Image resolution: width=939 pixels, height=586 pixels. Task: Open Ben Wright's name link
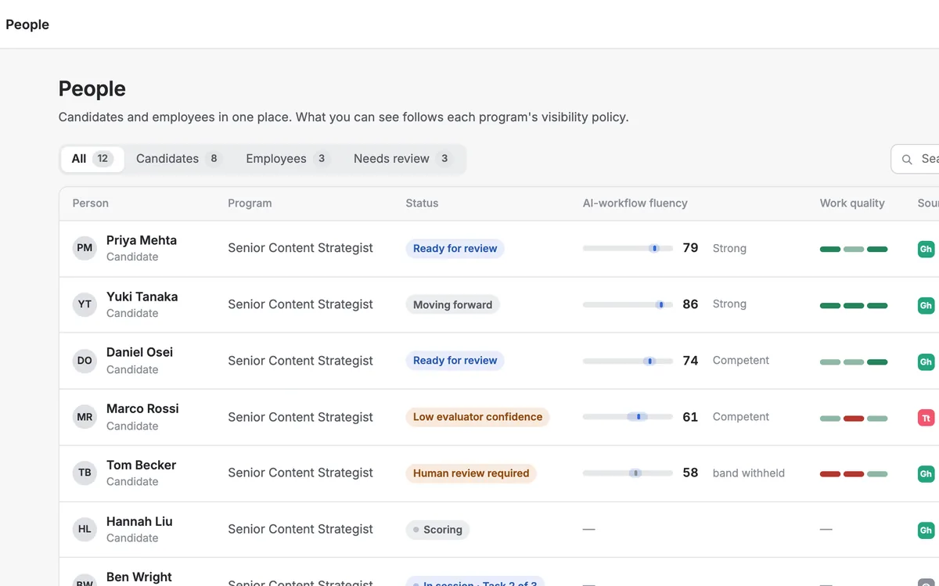139,577
